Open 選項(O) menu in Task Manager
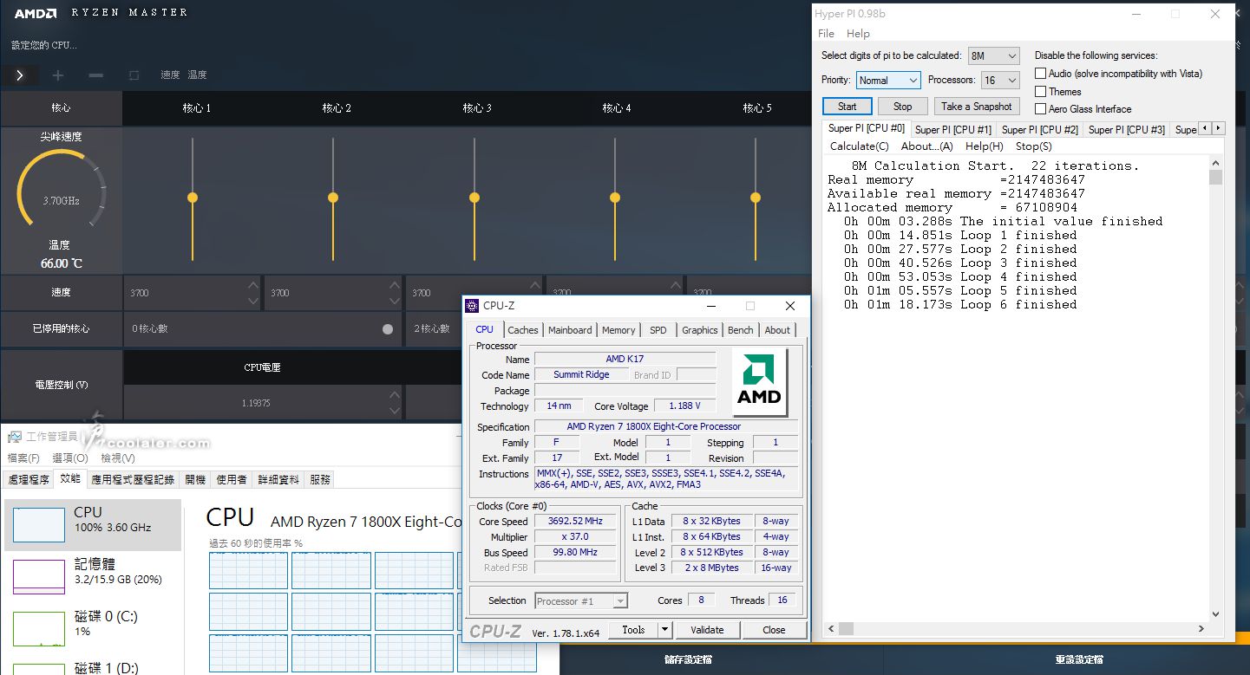The image size is (1250, 675). (x=70, y=458)
